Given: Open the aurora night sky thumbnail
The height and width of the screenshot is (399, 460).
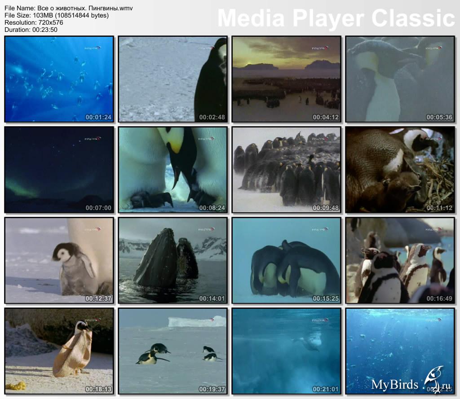Looking at the screenshot, I should tap(59, 169).
